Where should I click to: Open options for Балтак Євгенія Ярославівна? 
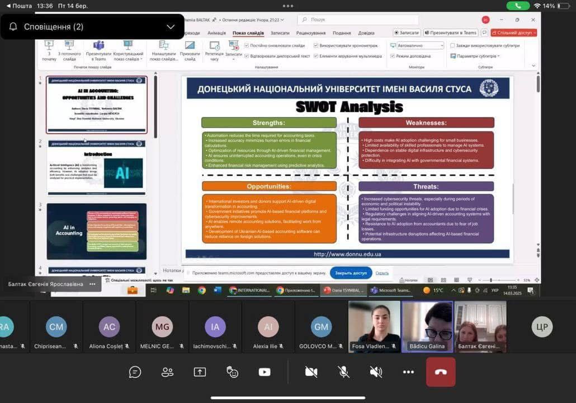pos(93,284)
